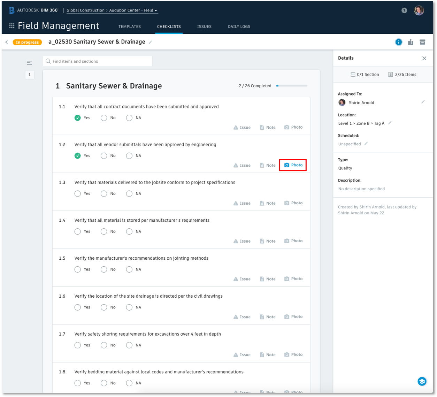Follow the Global Construction breadcrumb link
Image resolution: width=437 pixels, height=397 pixels.
pos(85,10)
